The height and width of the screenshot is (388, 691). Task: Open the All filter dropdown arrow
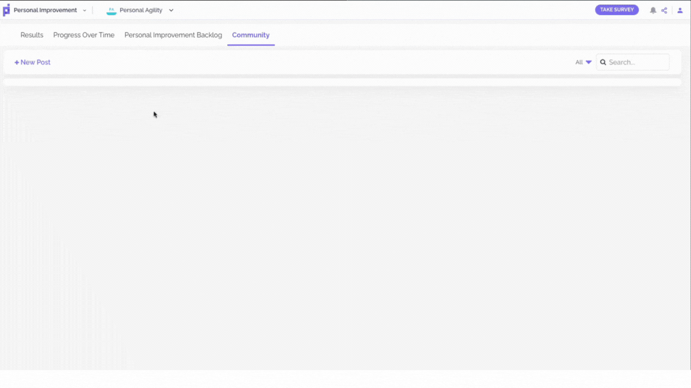point(589,62)
